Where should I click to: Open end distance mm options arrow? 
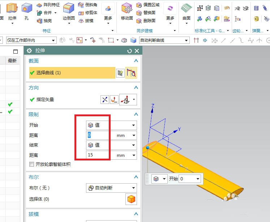[134, 155]
